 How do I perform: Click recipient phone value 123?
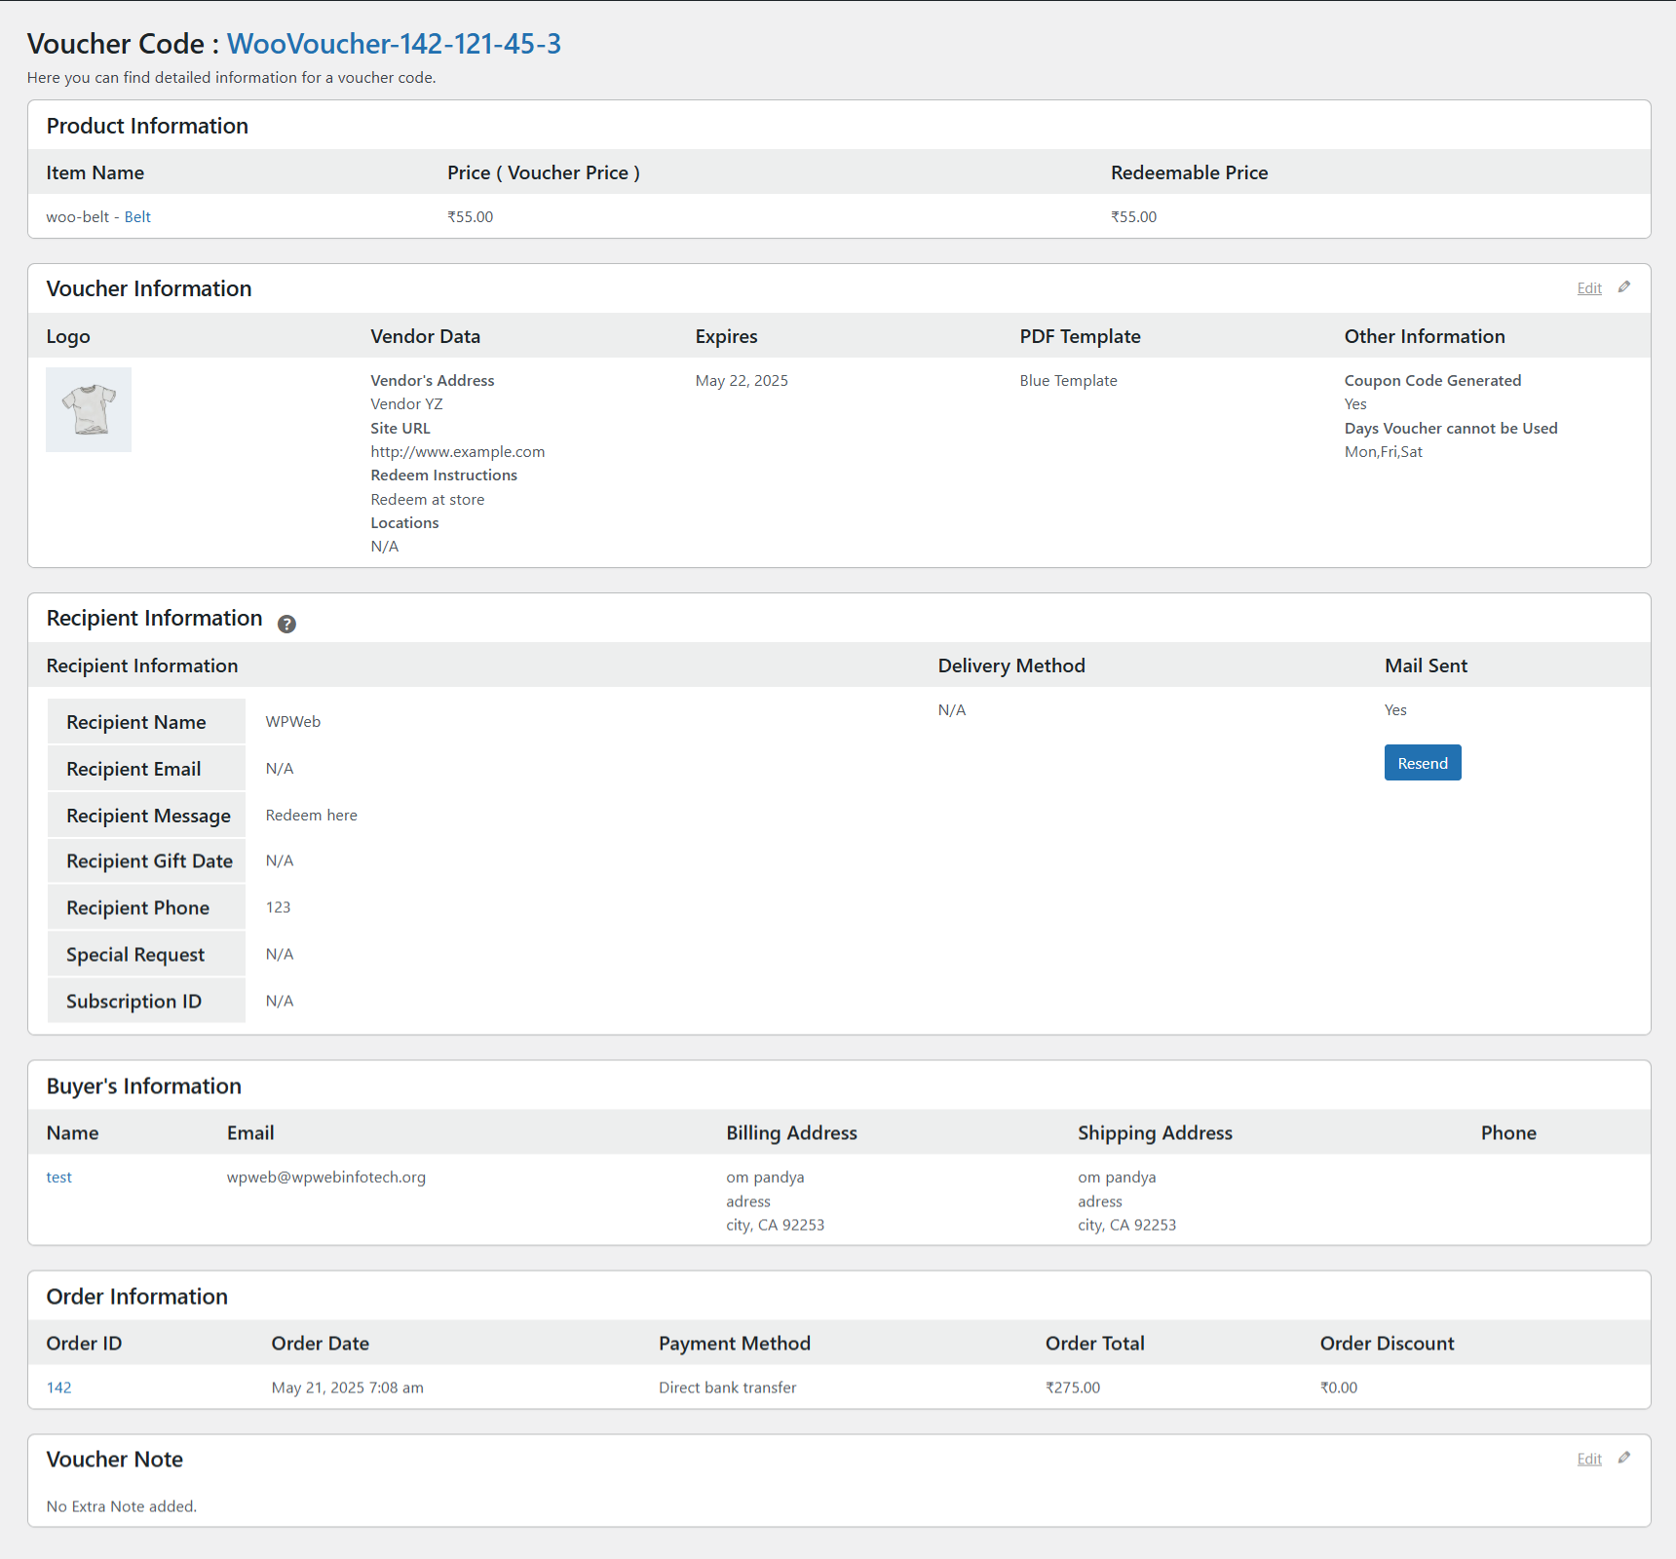tap(278, 907)
